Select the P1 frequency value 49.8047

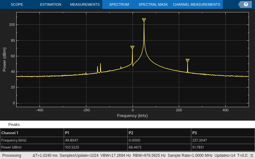coord(72,140)
